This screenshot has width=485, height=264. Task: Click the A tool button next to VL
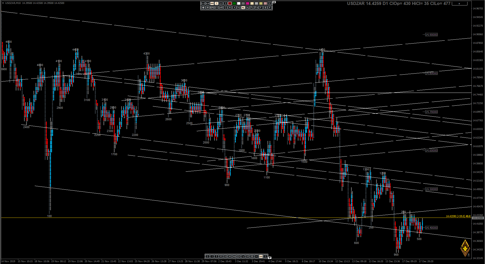pos(234,8)
